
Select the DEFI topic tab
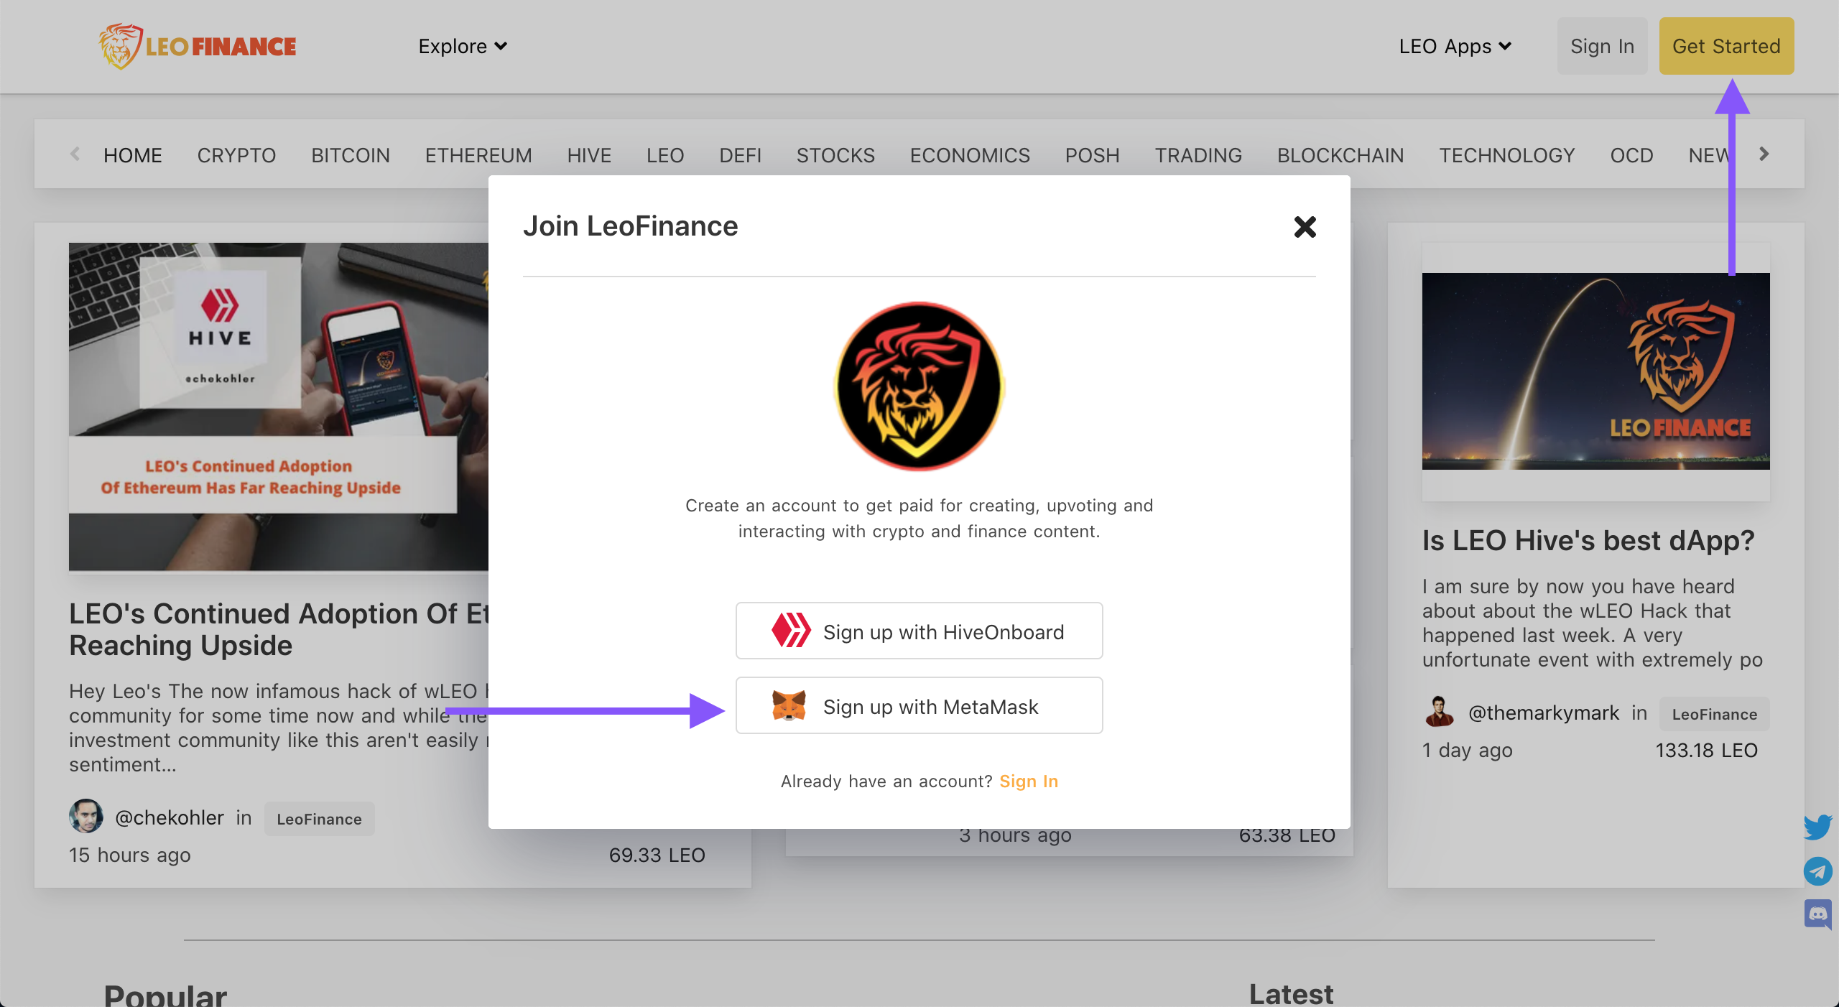click(x=741, y=155)
